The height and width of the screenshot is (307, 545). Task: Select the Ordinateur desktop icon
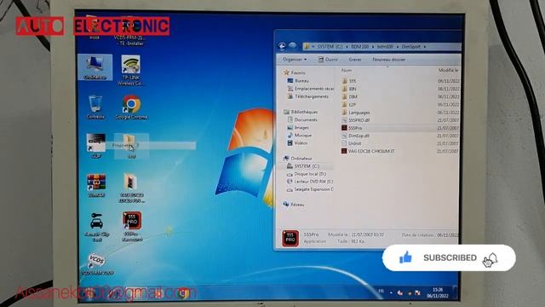[95, 67]
